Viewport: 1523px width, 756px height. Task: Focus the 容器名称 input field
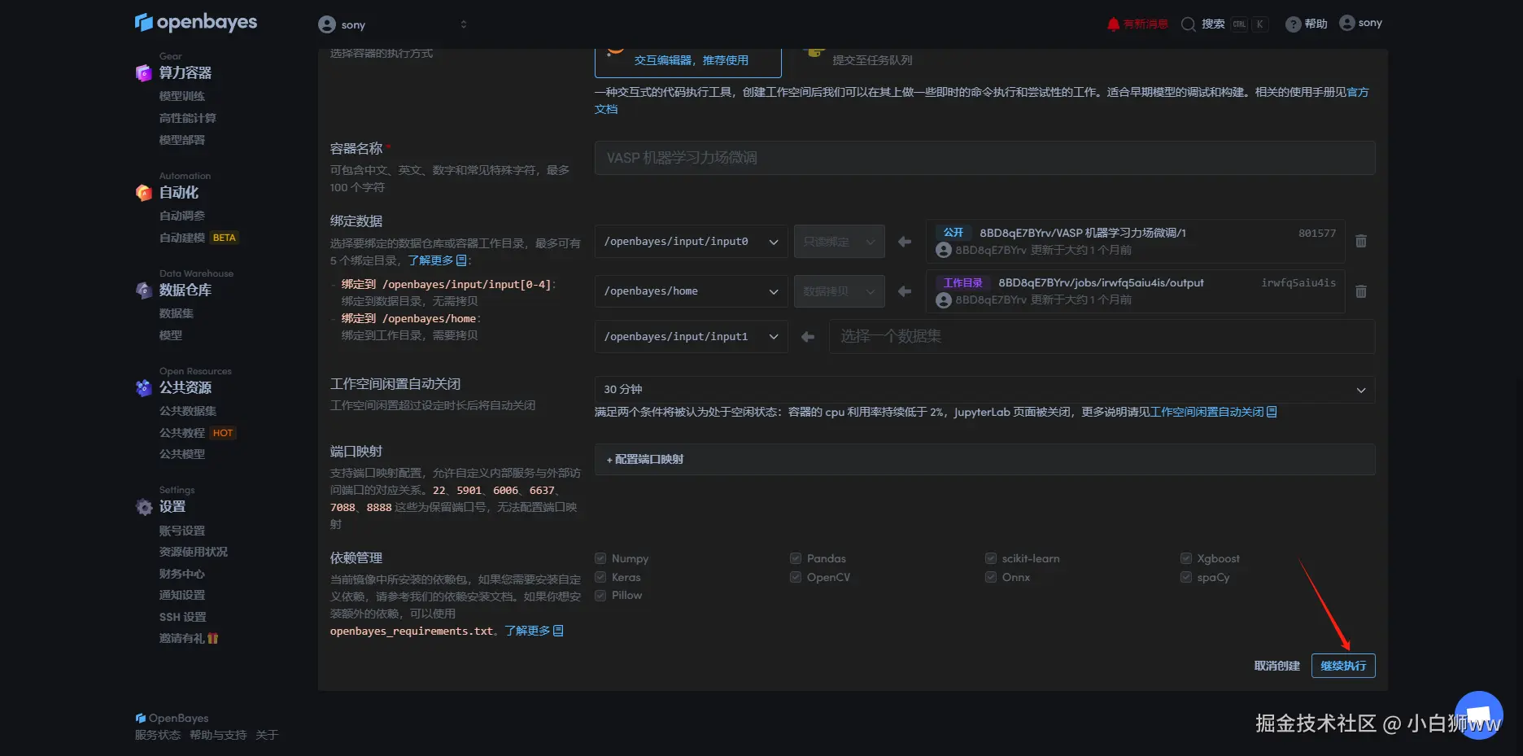tap(984, 158)
